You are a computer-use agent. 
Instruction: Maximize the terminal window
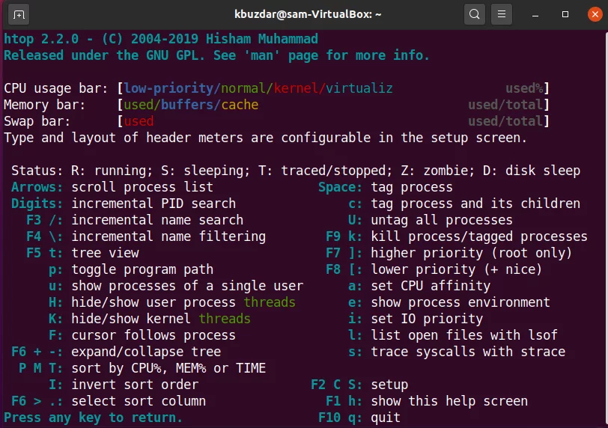click(565, 14)
